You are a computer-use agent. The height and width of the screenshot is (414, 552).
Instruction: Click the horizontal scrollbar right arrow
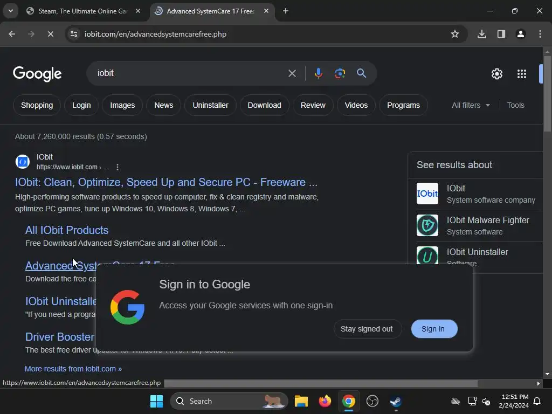(x=538, y=383)
